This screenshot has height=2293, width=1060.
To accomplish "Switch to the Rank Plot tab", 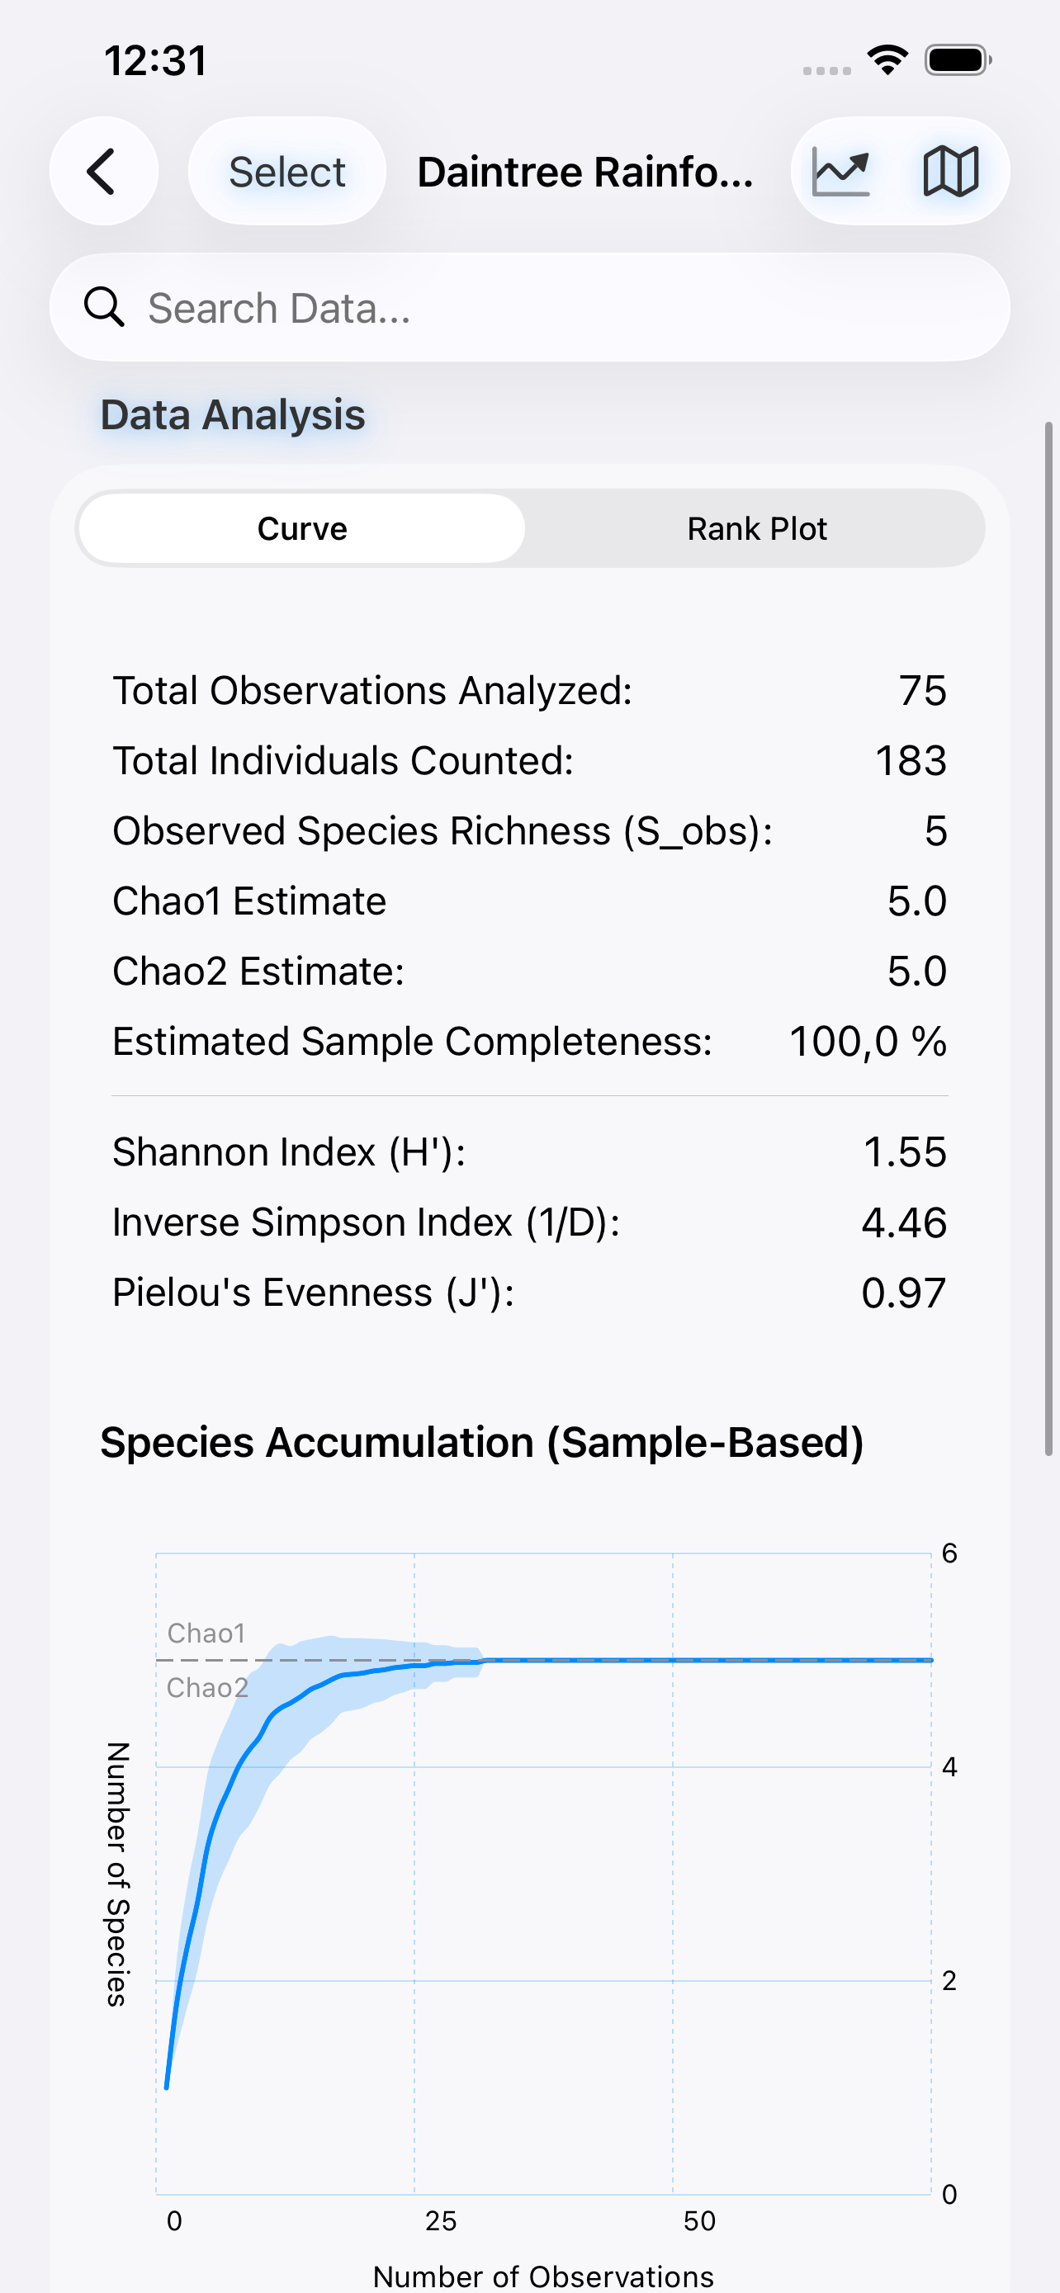I will 756,529.
